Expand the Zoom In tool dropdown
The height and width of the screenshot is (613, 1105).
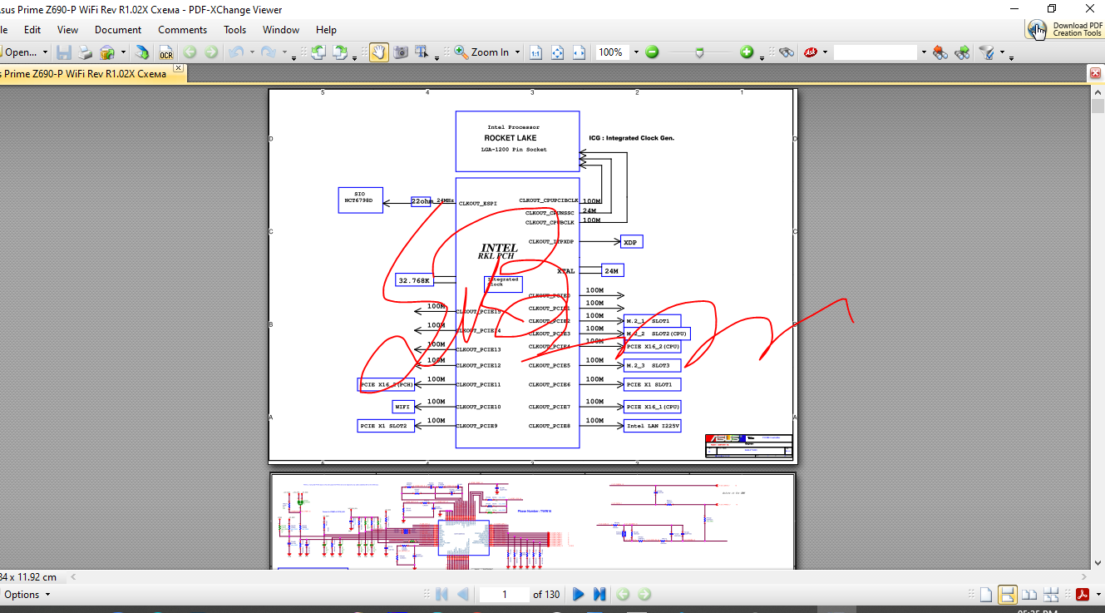tap(517, 52)
